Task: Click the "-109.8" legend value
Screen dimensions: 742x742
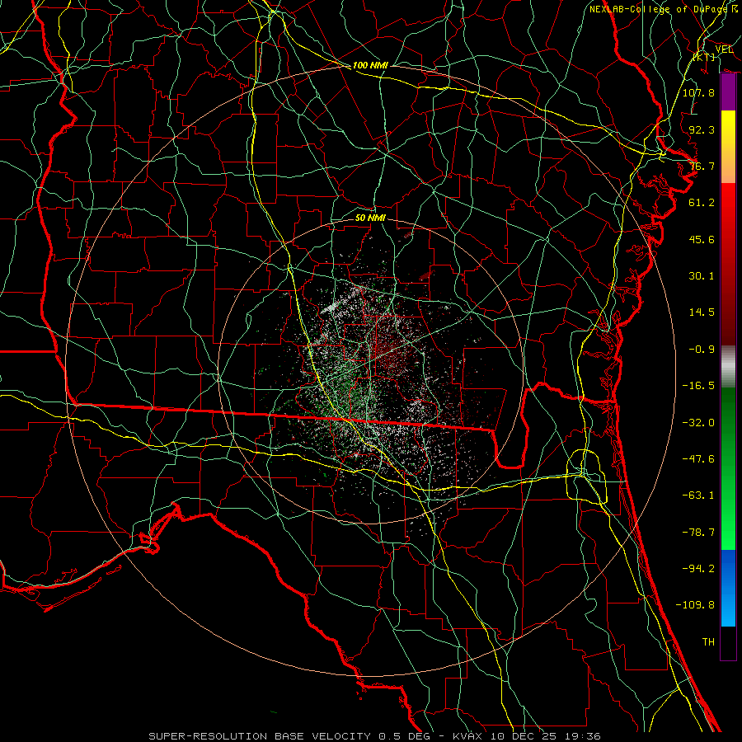Action: (695, 605)
